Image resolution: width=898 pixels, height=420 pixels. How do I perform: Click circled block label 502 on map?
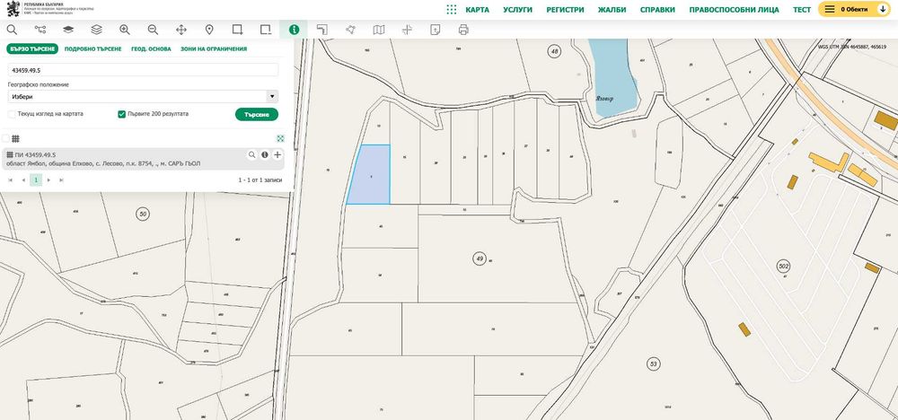click(x=783, y=266)
